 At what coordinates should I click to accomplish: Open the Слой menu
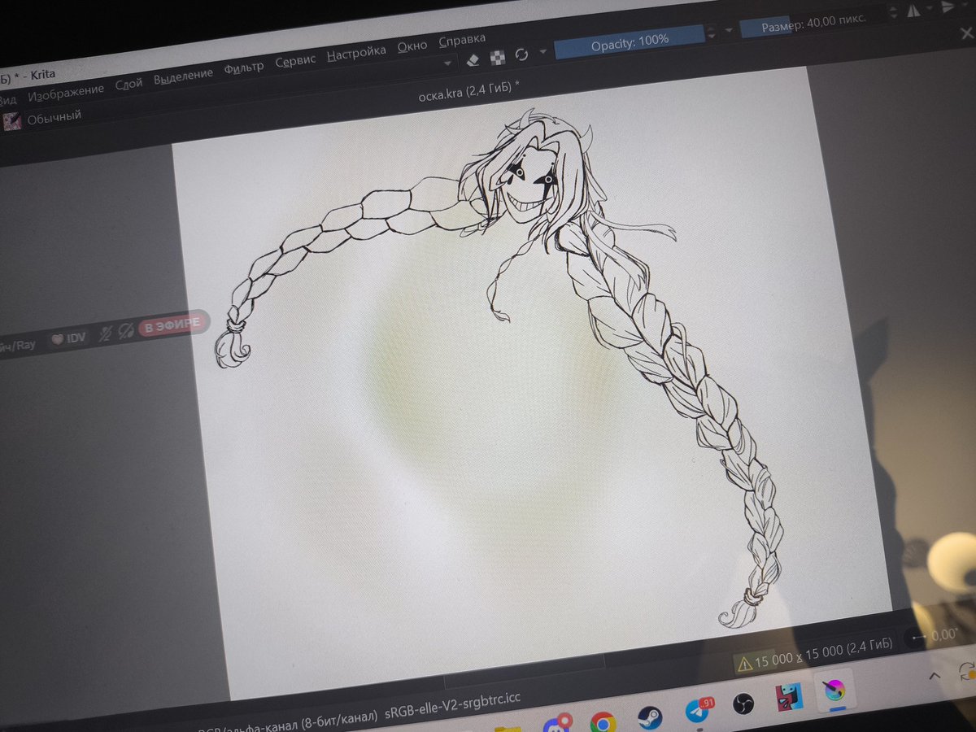129,83
